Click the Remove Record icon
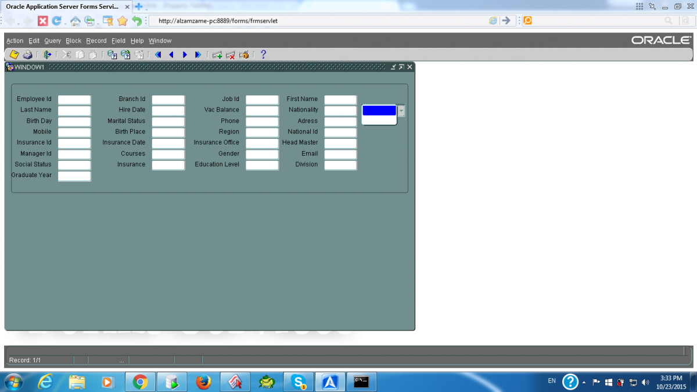 point(231,55)
